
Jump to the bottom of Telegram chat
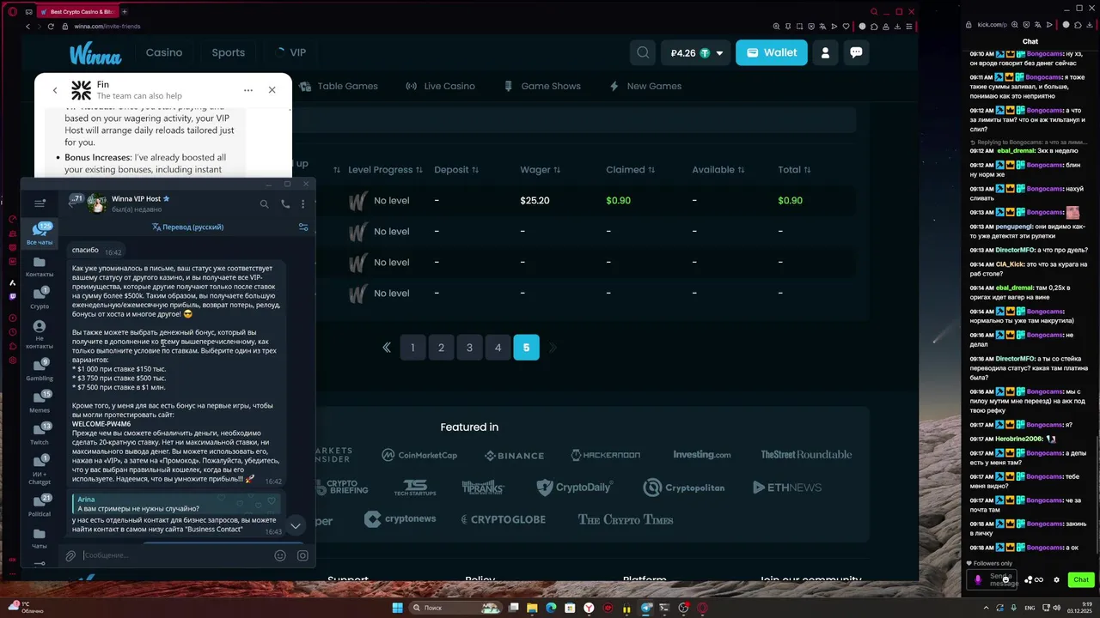coord(296,525)
